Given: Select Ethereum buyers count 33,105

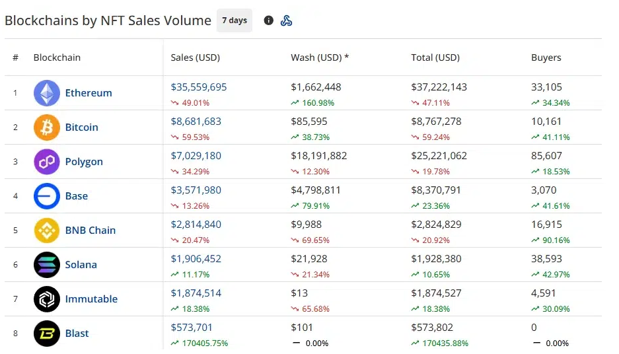Looking at the screenshot, I should tap(546, 87).
